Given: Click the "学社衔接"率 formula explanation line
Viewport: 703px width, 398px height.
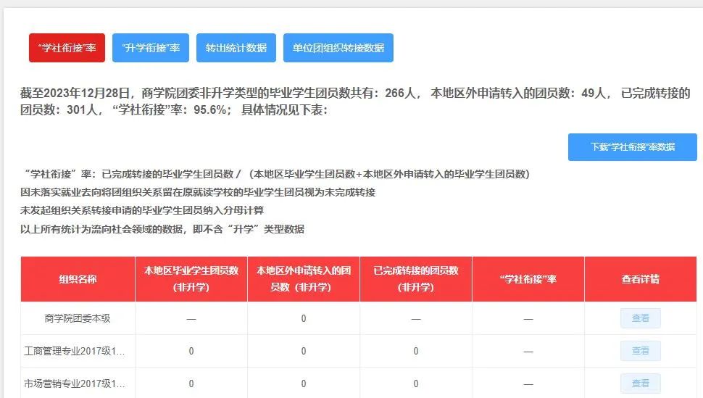Looking at the screenshot, I should (277, 174).
